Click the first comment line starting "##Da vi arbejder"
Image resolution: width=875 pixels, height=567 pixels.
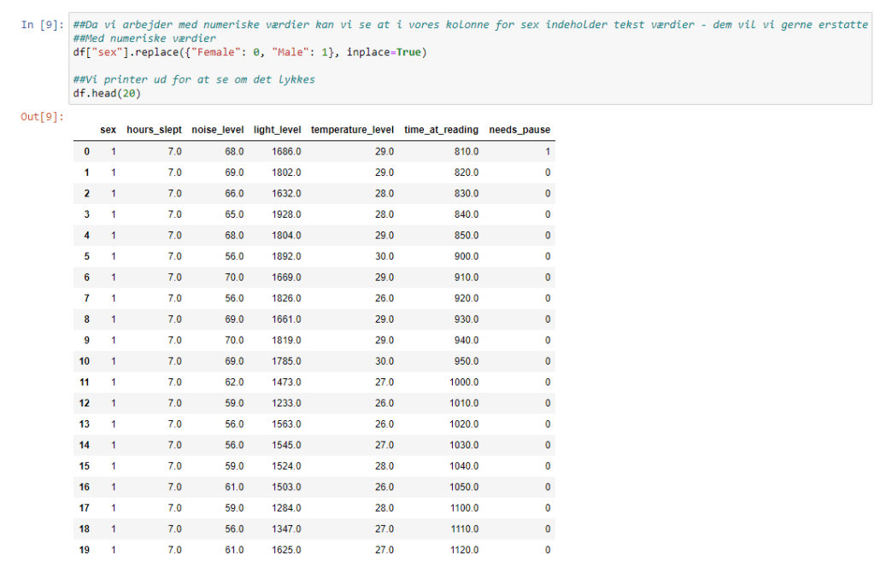(x=470, y=25)
